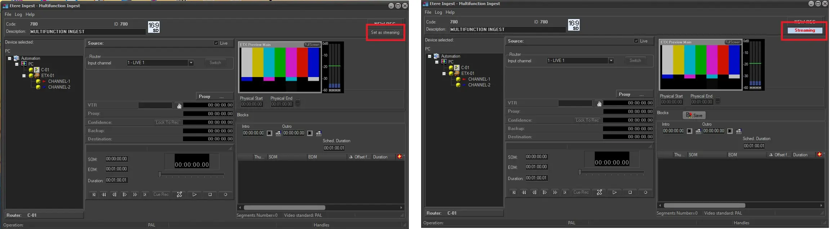The width and height of the screenshot is (830, 229).
Task: Click the red star icon in right window's segment header
Action: pyautogui.click(x=820, y=154)
